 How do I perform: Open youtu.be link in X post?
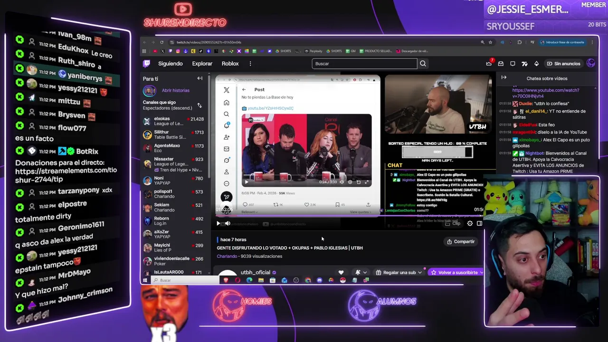[270, 108]
